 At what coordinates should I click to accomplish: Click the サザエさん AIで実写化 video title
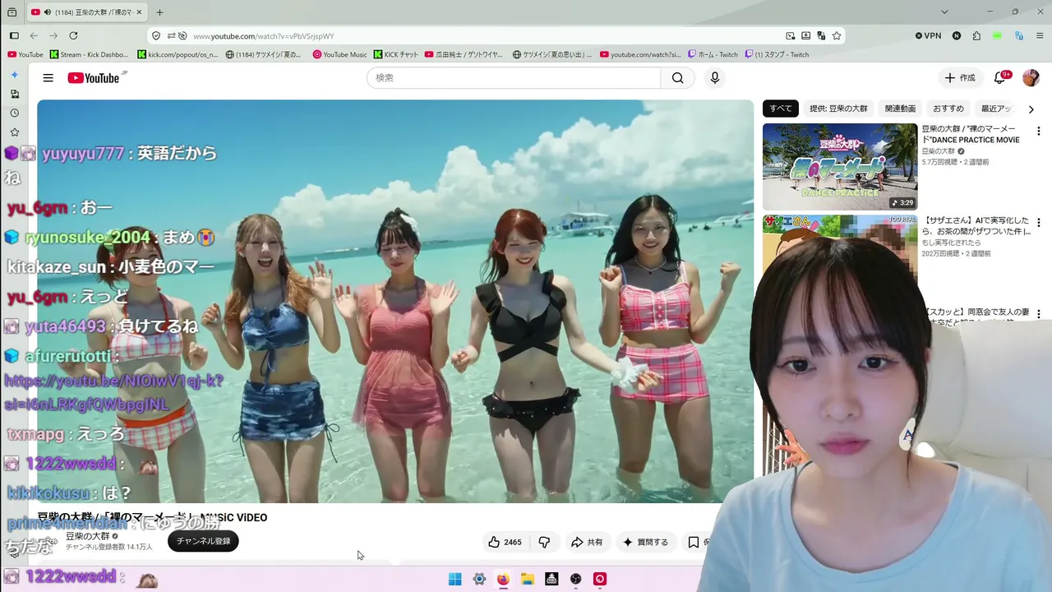click(976, 226)
